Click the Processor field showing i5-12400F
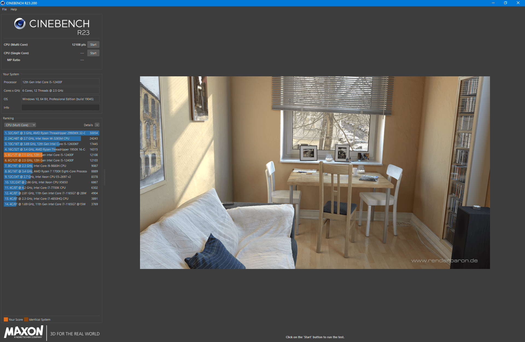The height and width of the screenshot is (342, 525). [x=60, y=82]
